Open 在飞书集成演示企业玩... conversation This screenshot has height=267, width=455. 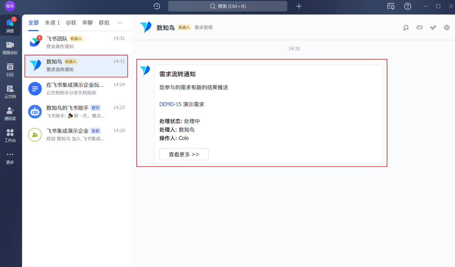point(76,89)
